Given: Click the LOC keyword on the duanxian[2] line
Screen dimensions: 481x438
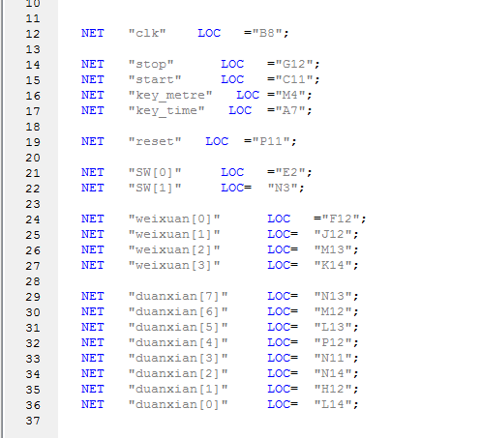Looking at the screenshot, I should (x=279, y=373).
